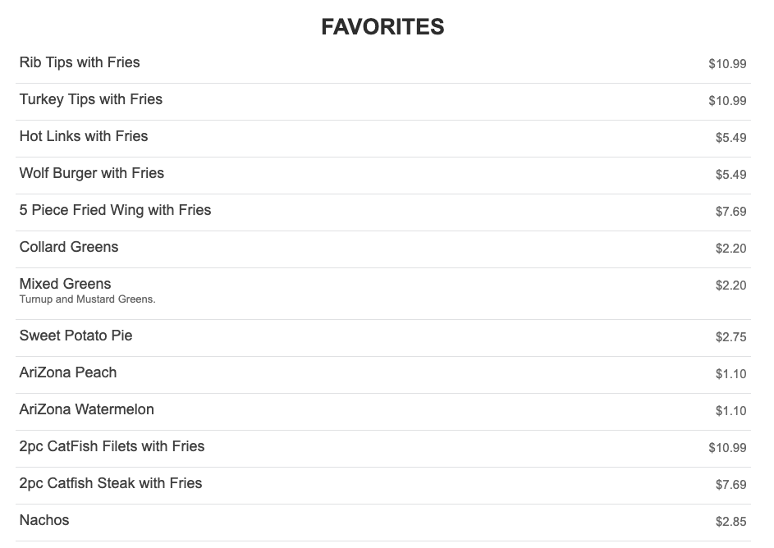
Task: Select Collard Greens from the menu
Action: (69, 247)
